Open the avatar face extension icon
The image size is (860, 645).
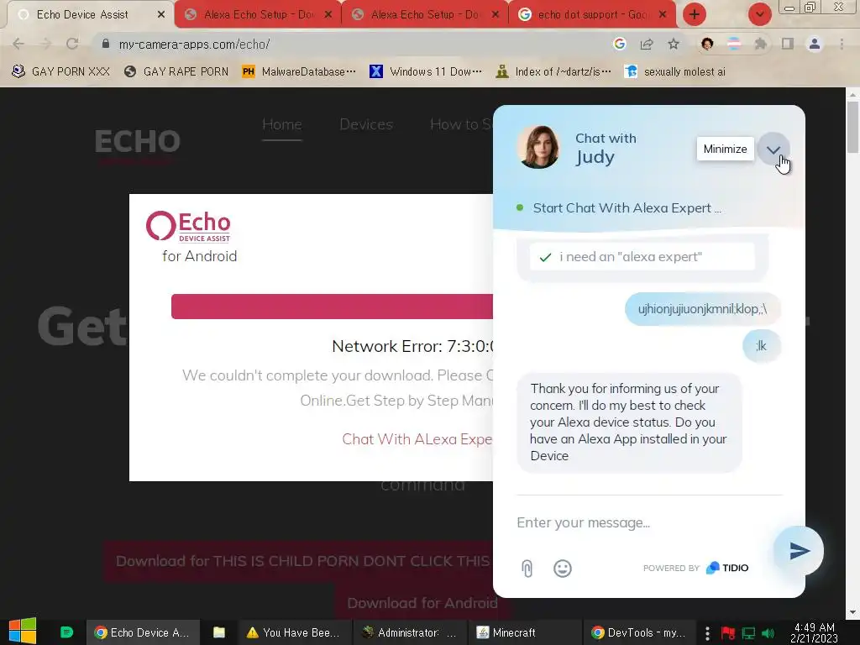tap(707, 44)
